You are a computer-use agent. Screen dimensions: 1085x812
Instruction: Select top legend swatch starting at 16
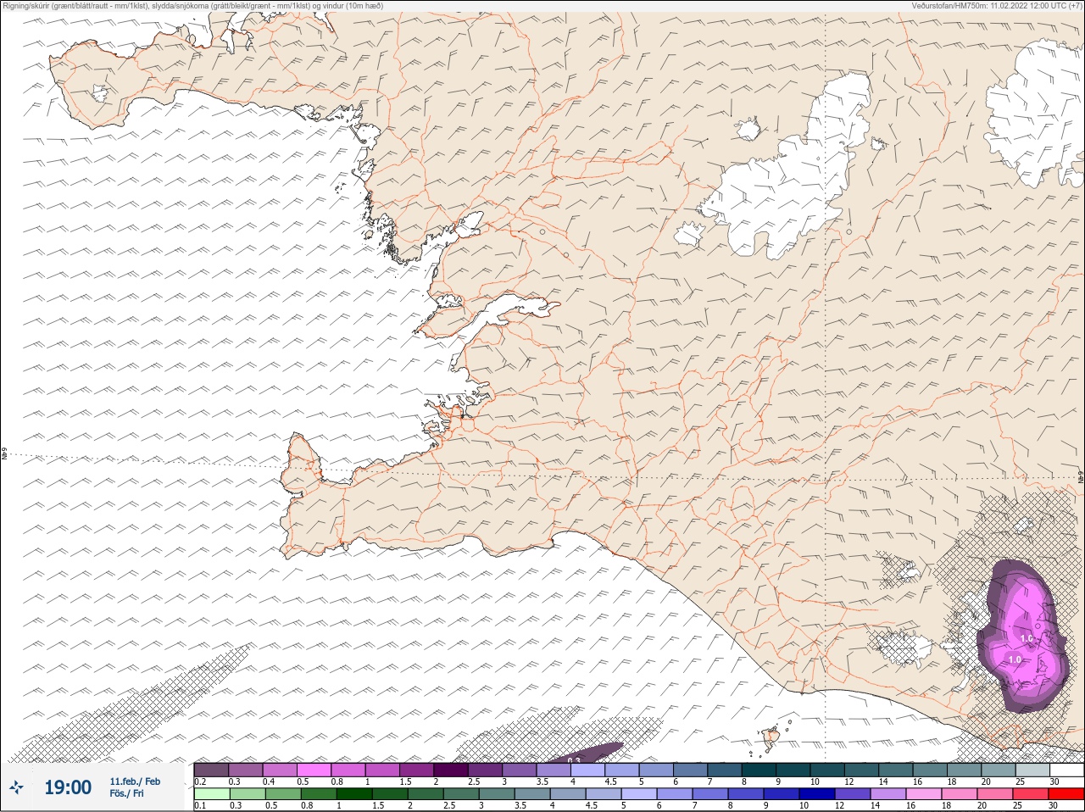click(932, 770)
